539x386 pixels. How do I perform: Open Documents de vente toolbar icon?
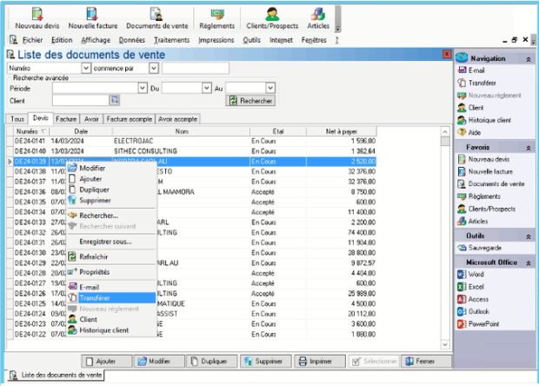pos(156,18)
